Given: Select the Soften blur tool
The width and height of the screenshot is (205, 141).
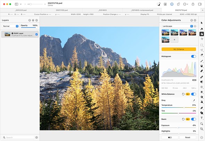Looking at the screenshot, I should 202,87.
